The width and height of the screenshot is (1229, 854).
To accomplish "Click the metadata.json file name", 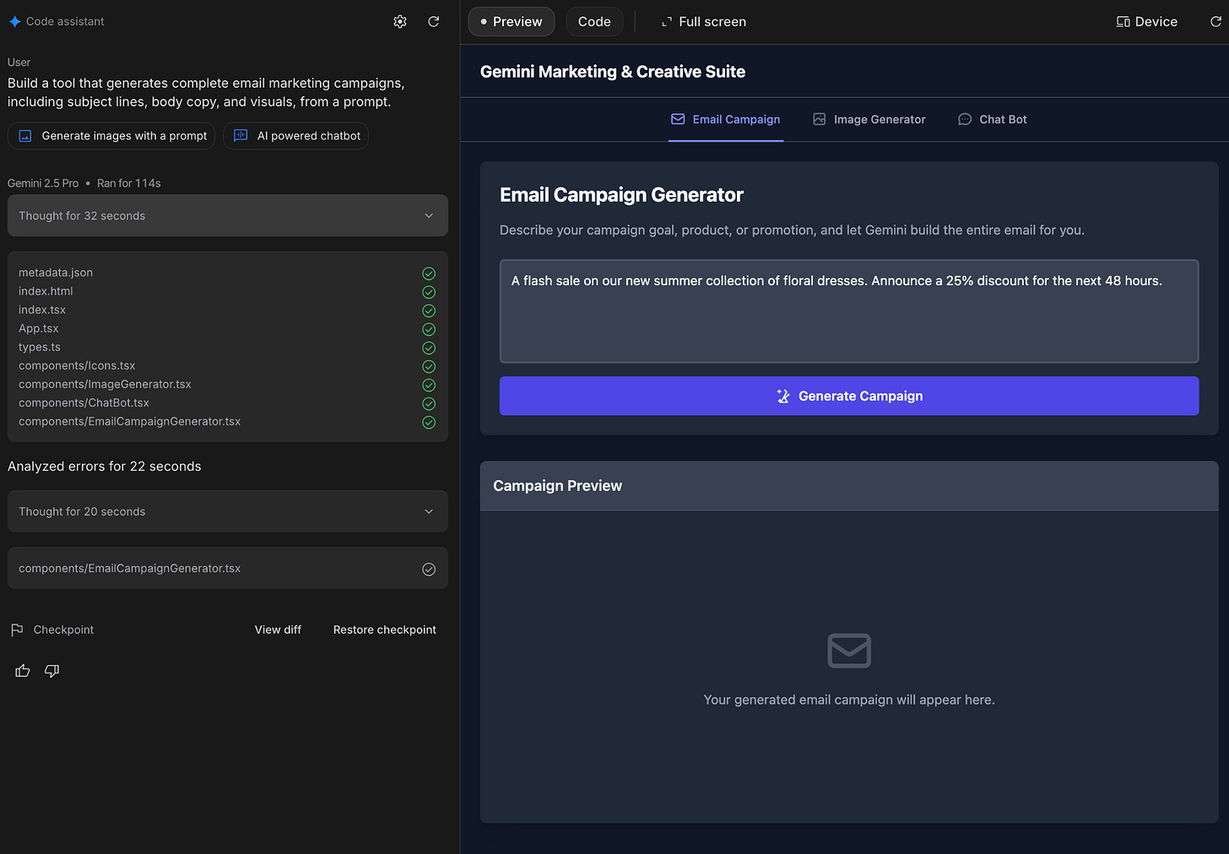I will click(x=56, y=273).
